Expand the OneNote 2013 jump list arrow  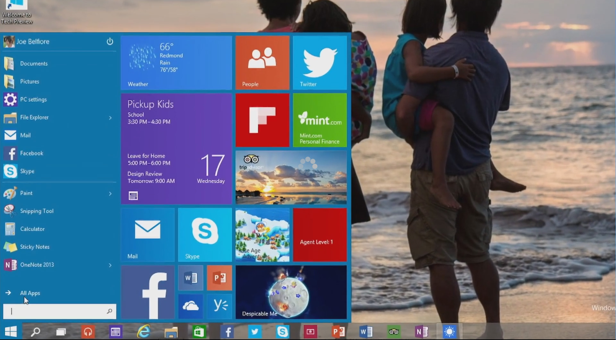tap(110, 265)
